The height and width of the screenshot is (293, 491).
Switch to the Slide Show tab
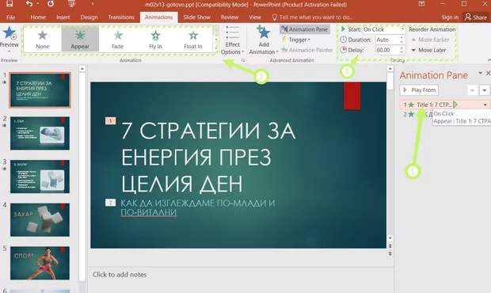(196, 17)
